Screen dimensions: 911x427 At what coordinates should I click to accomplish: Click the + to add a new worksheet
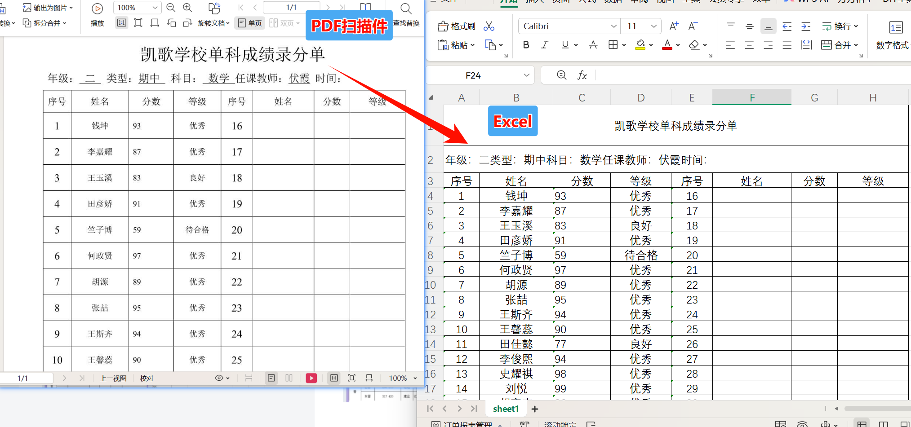pos(534,409)
